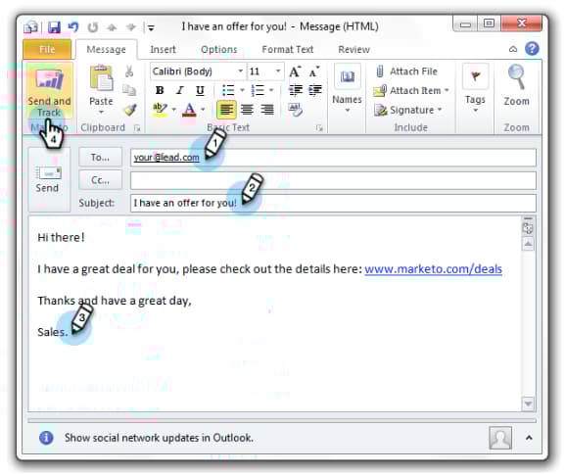Viewport: 565px width, 474px height.
Task: Open the Calibri (Body) font dropdown
Action: point(198,71)
